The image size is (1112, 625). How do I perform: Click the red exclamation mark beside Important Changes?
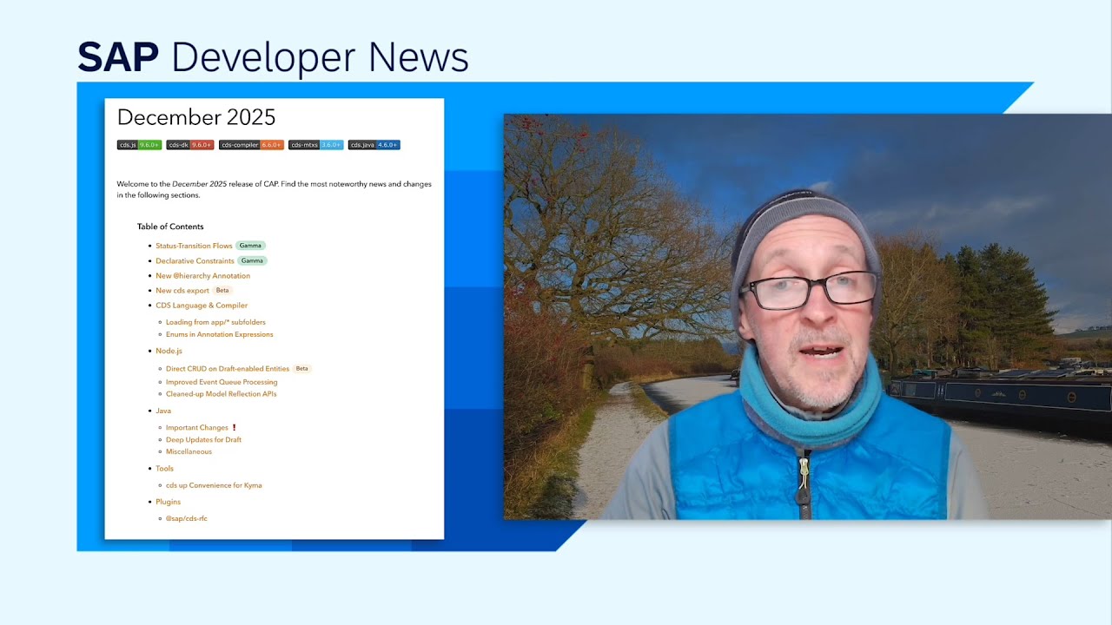point(234,427)
